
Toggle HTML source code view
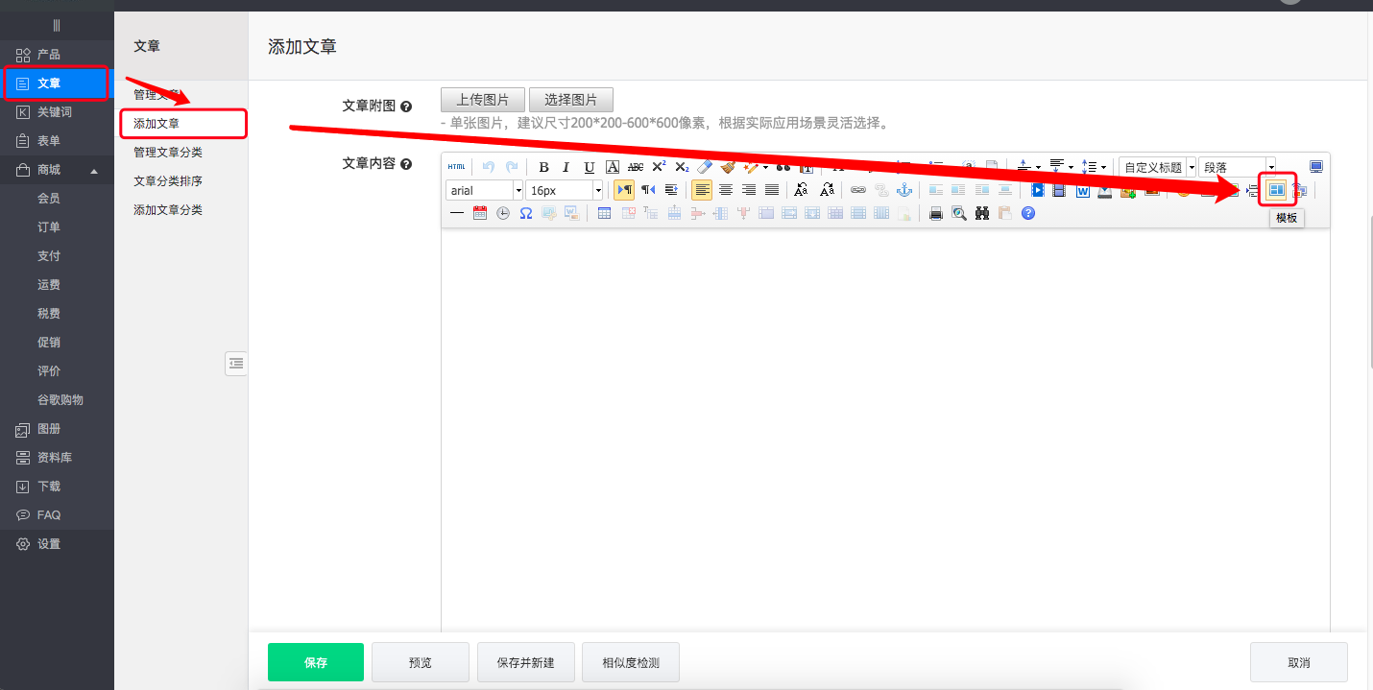[457, 167]
